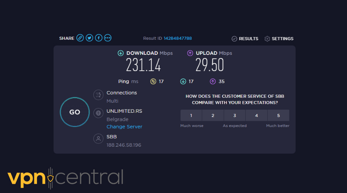Open the SETTINGS menu
Image resolution: width=347 pixels, height=193 pixels.
pyautogui.click(x=279, y=39)
